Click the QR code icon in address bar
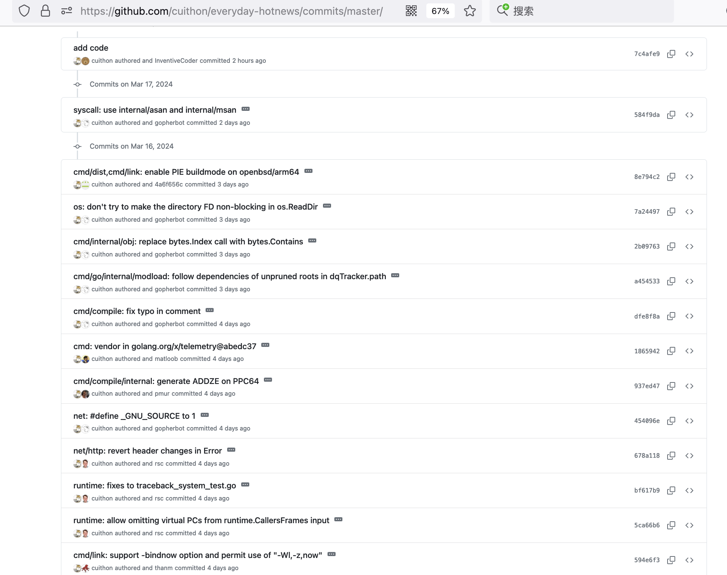The image size is (727, 575). pyautogui.click(x=411, y=11)
